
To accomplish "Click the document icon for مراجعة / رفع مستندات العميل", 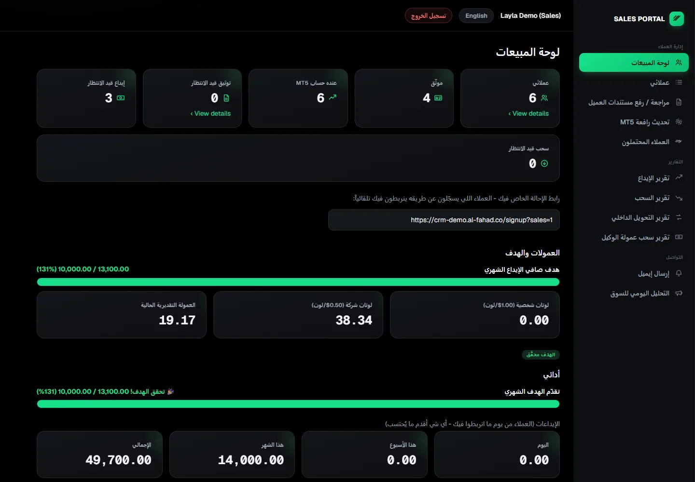I will pyautogui.click(x=679, y=102).
